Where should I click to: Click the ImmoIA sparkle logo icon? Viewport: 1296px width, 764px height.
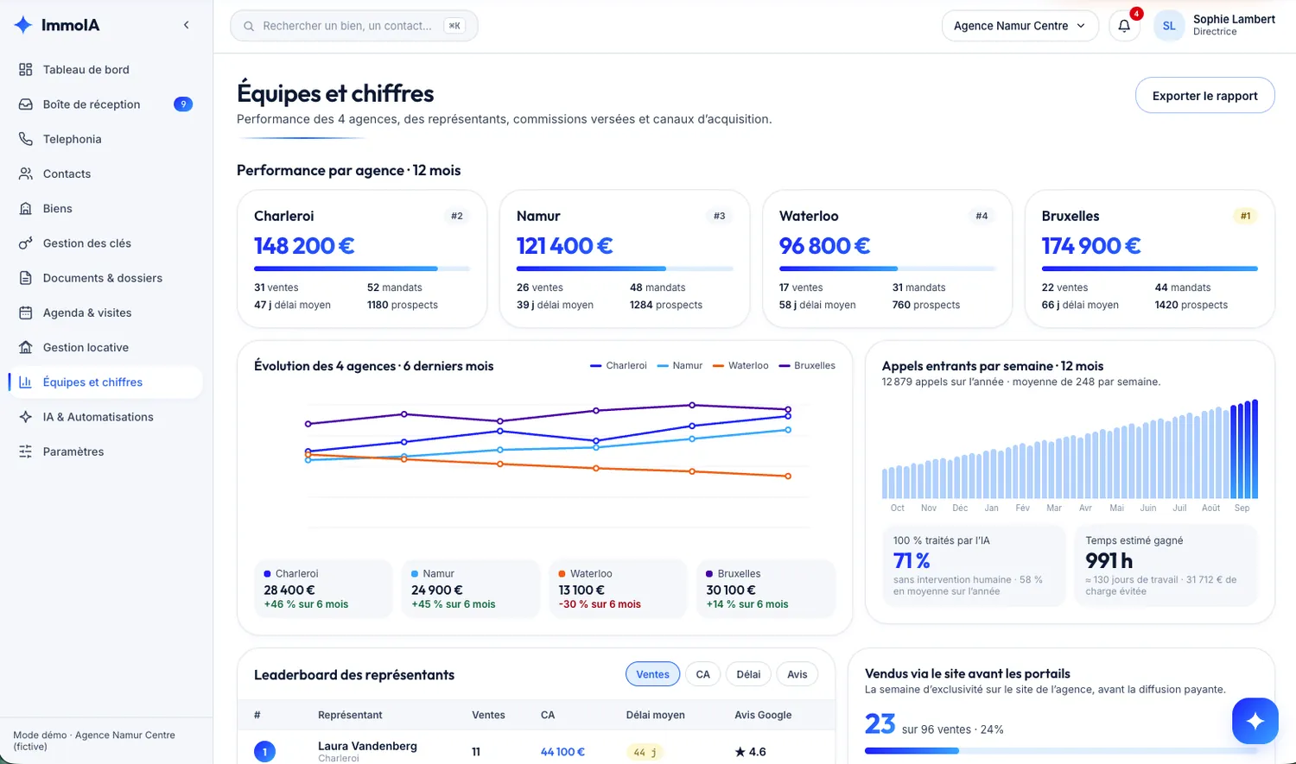pos(23,25)
